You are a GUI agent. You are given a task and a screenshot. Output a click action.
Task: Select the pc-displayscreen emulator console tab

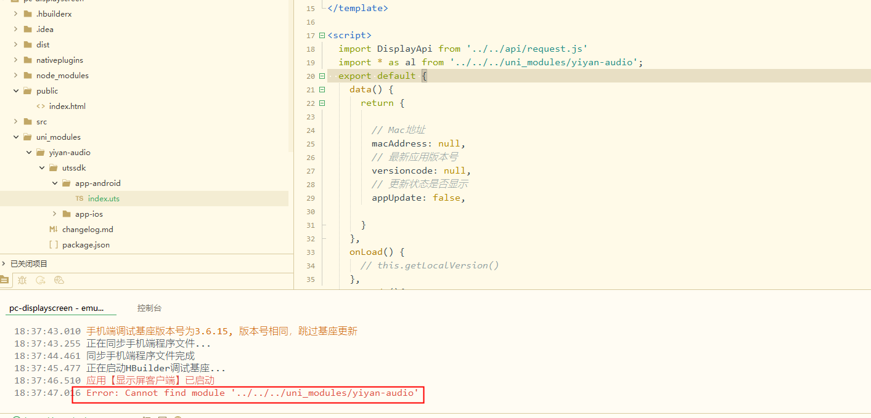pos(57,308)
